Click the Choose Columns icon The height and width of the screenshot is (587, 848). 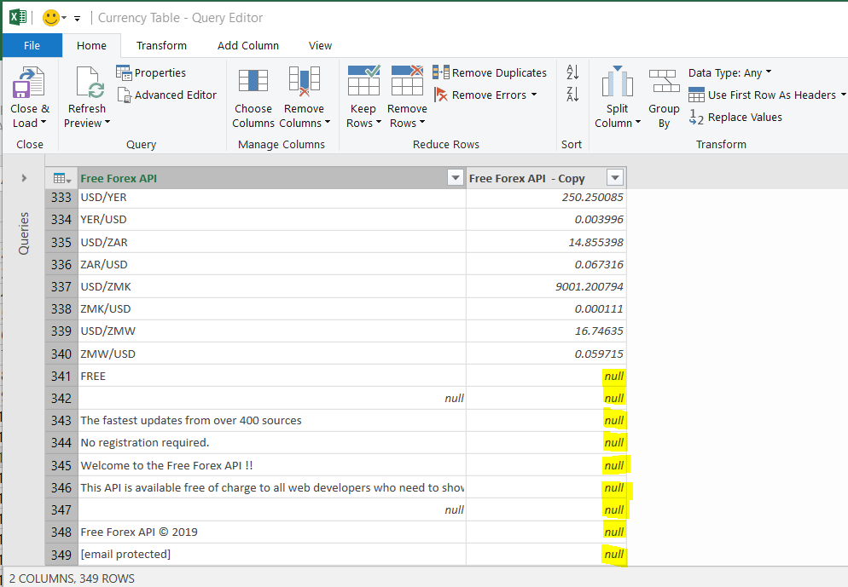tap(253, 81)
